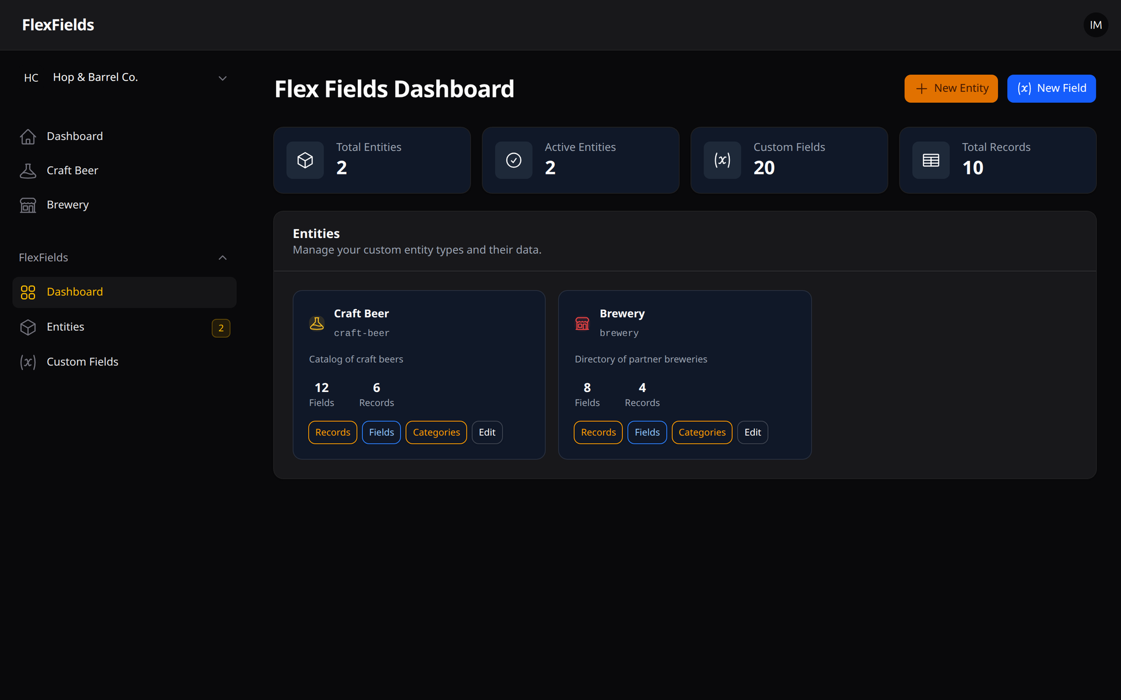The height and width of the screenshot is (700, 1121).
Task: Click the Craft Beer card title
Action: [x=361, y=314]
